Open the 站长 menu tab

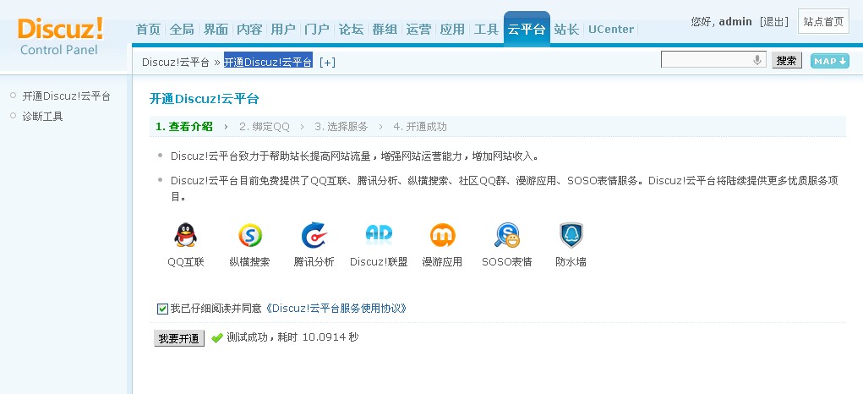tap(566, 29)
